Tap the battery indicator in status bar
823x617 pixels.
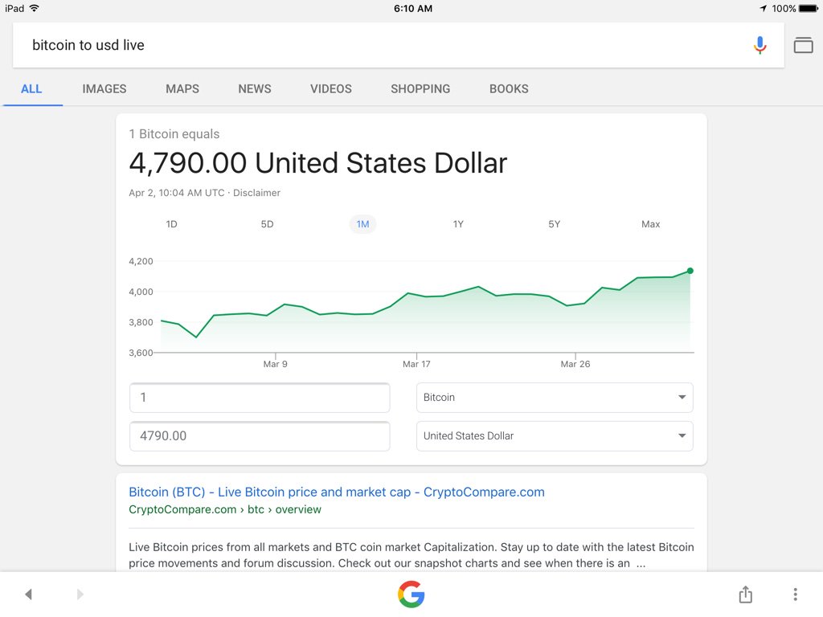point(808,8)
